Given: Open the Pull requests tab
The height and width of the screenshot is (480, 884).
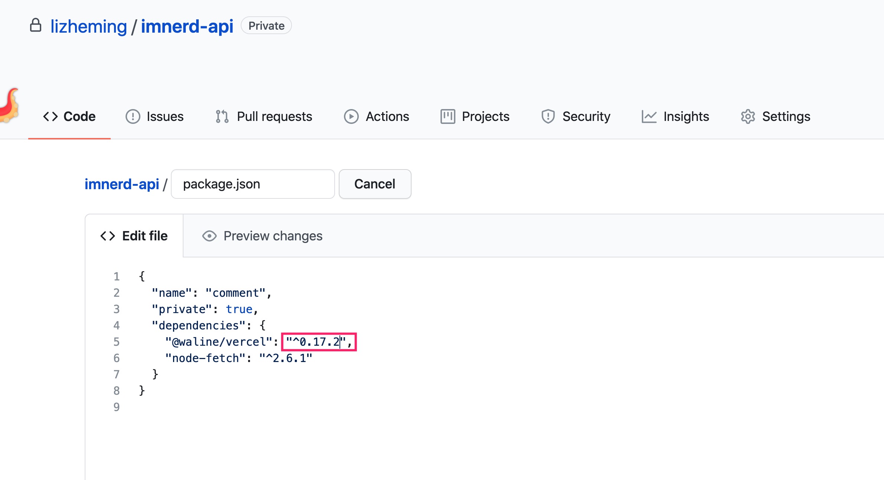Looking at the screenshot, I should (x=274, y=116).
